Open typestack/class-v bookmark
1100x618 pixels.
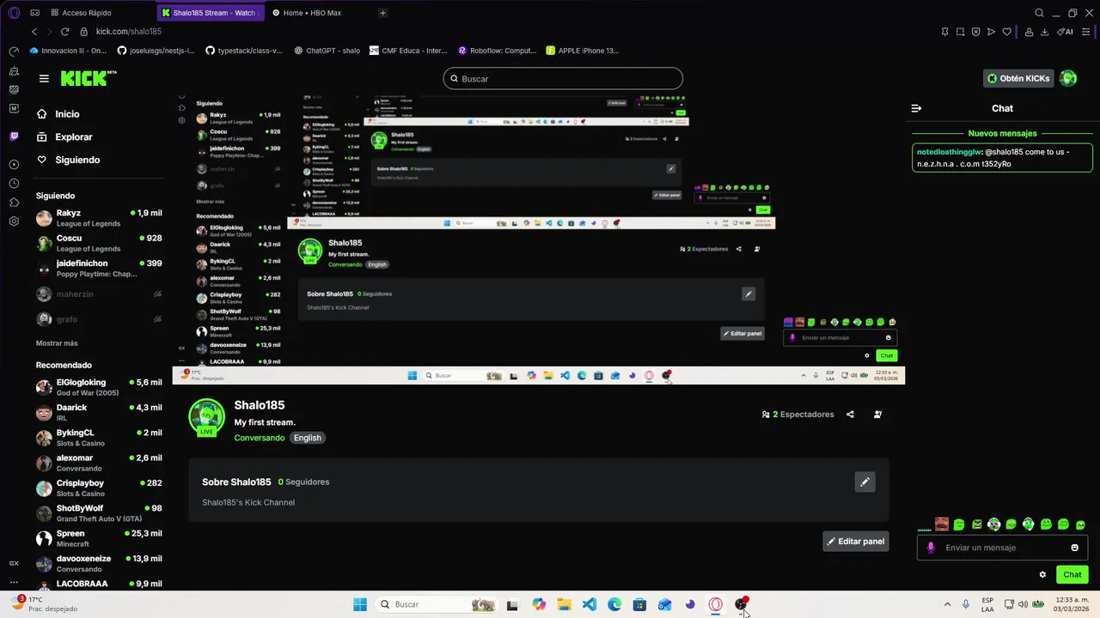[244, 51]
